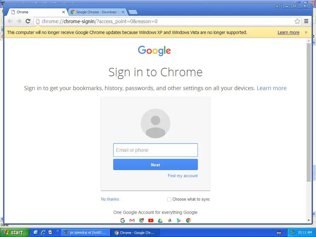The image size is (316, 237).
Task: Expand the quick launch overflow chevron
Action: [x=57, y=231]
